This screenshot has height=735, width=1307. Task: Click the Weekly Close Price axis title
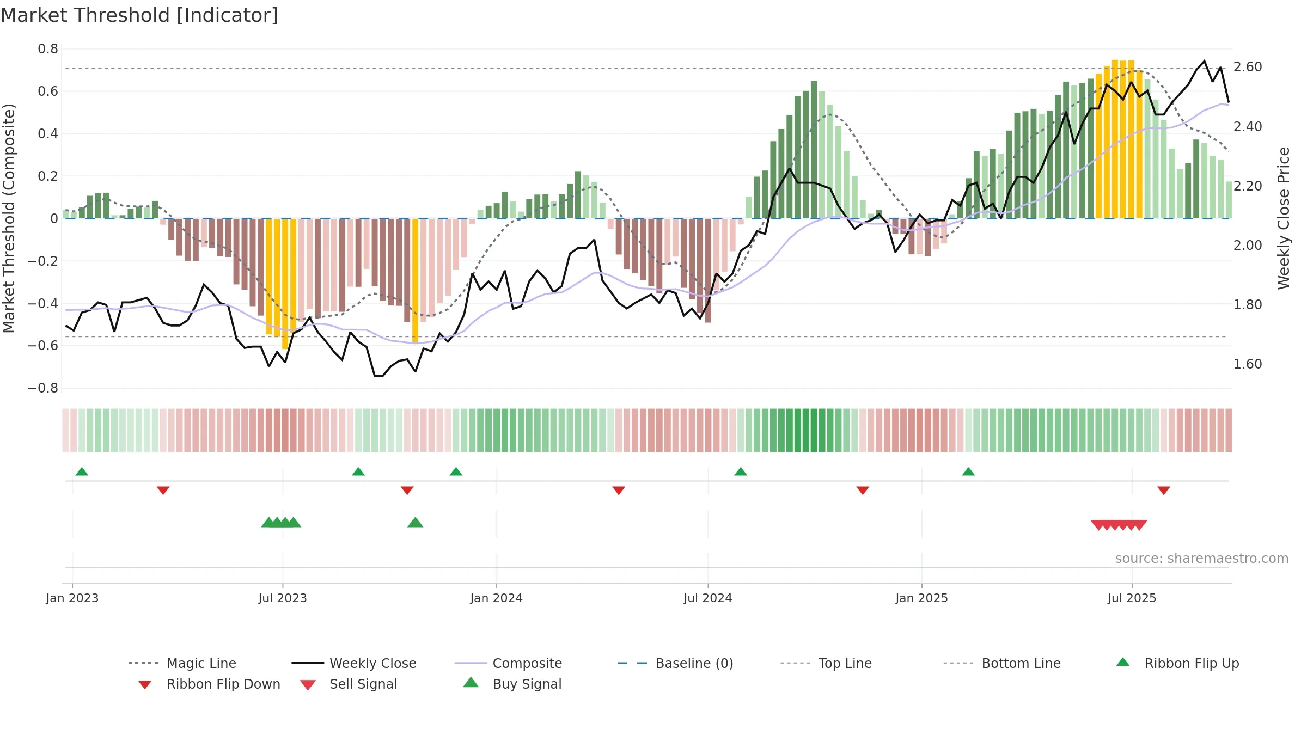[1284, 218]
